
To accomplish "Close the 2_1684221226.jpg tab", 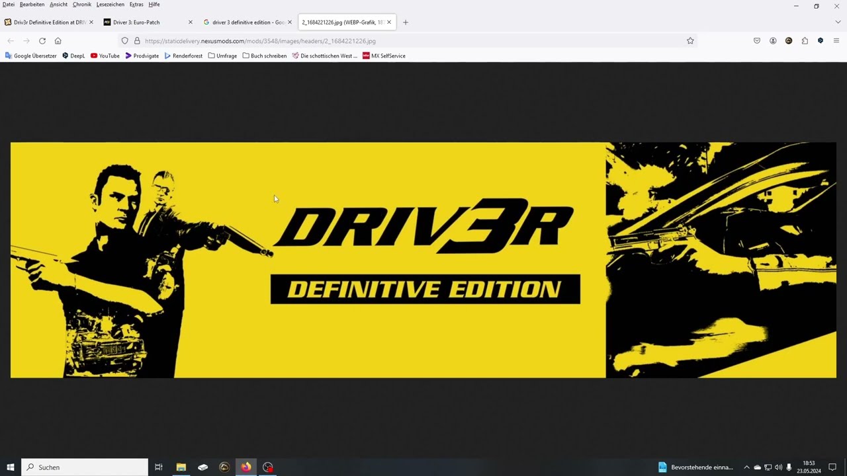I will [x=389, y=22].
